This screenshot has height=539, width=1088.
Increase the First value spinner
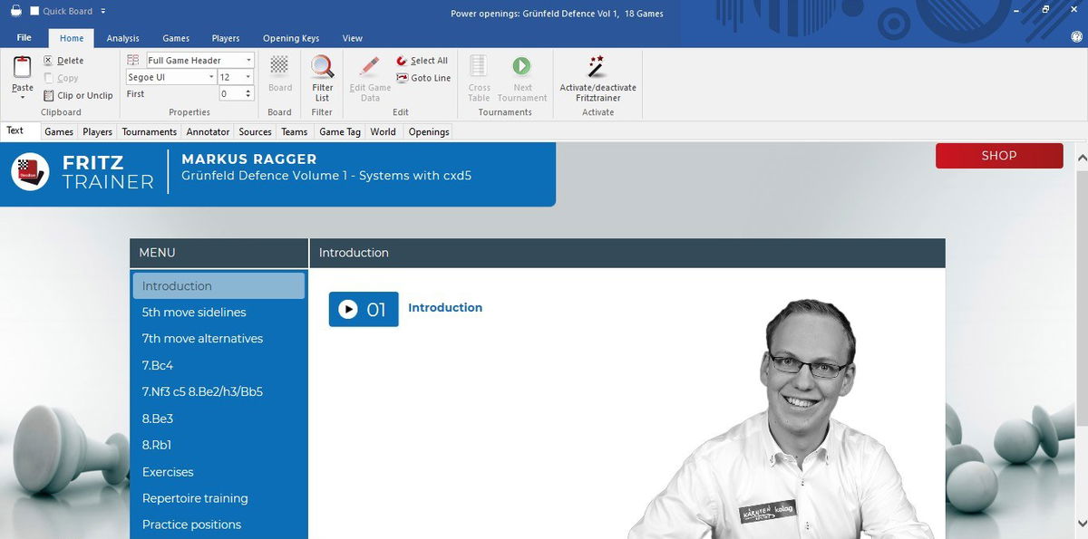(x=249, y=91)
